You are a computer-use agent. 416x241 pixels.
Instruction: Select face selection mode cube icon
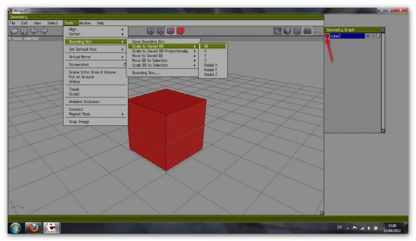pos(171,31)
